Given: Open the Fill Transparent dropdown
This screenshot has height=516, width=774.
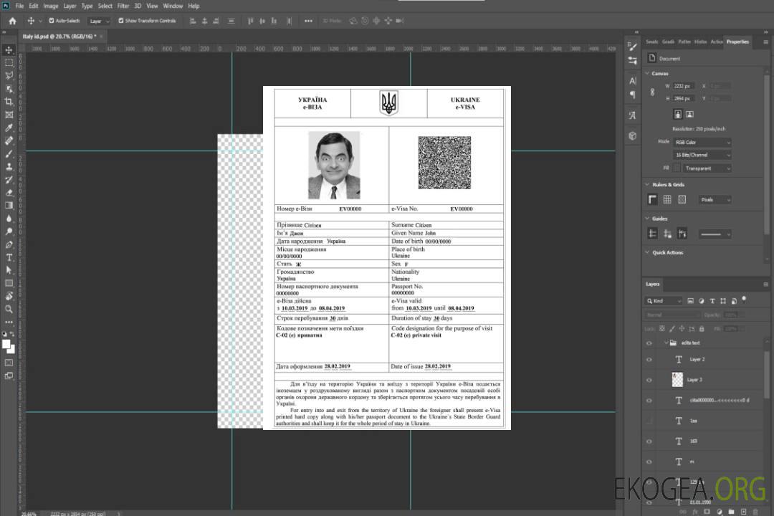Looking at the screenshot, I should (707, 168).
